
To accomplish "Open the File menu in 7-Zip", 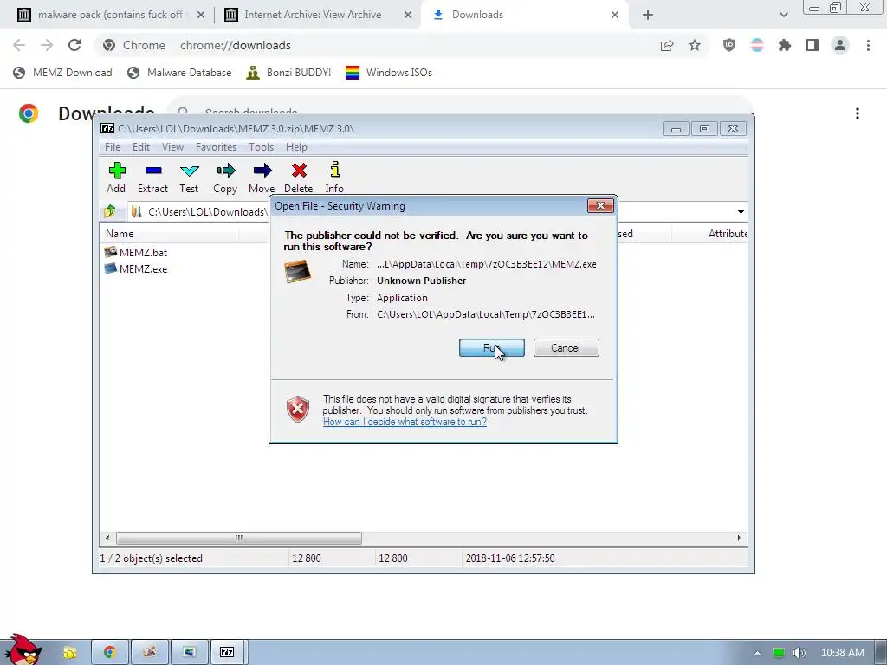I will pos(113,147).
